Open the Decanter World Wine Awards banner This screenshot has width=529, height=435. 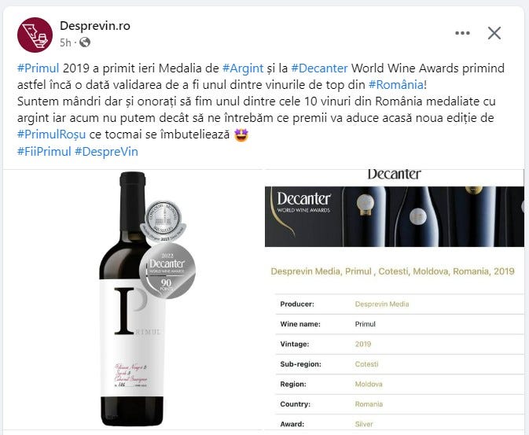pos(395,216)
